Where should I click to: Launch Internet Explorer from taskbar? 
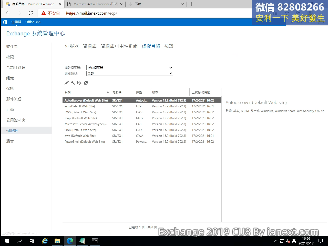45,241
